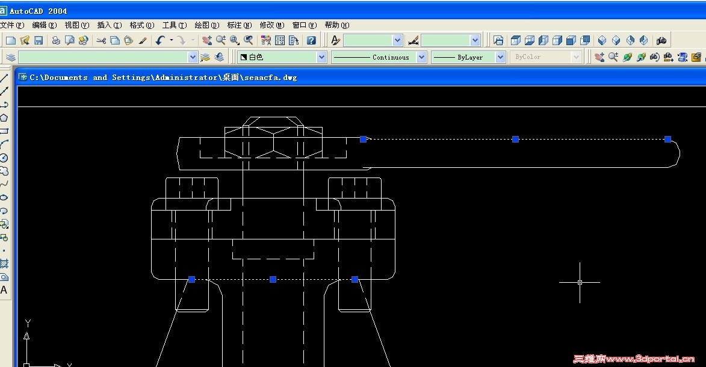Open Tool Palettes icon
Screen dimensions: 706x367
294,40
